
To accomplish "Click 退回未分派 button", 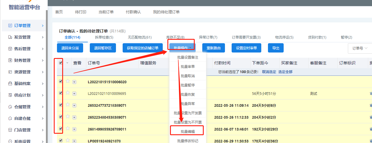I will click(x=70, y=48).
